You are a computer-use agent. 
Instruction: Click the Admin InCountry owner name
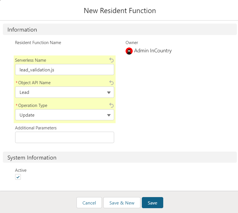(x=153, y=51)
